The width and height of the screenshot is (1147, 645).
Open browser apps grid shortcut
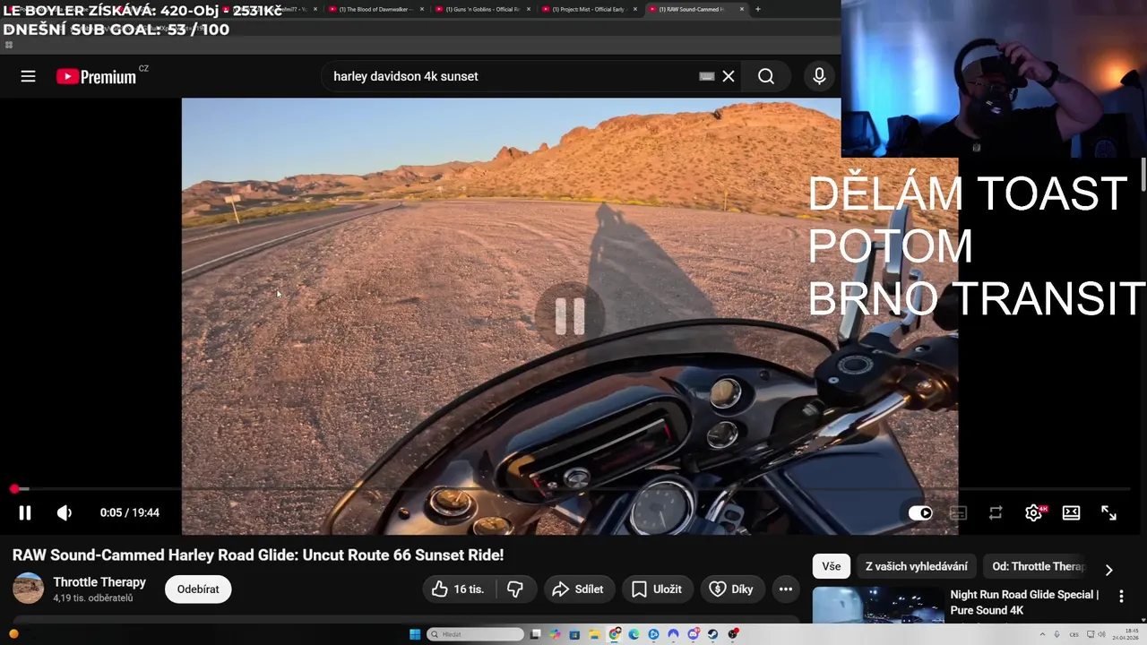click(x=9, y=45)
